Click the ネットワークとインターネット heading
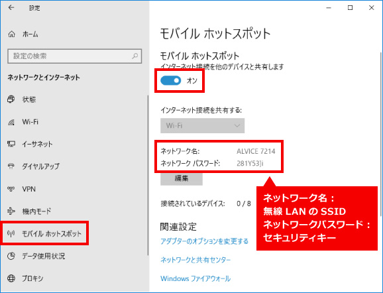The height and width of the screenshot is (293, 383). coord(44,78)
